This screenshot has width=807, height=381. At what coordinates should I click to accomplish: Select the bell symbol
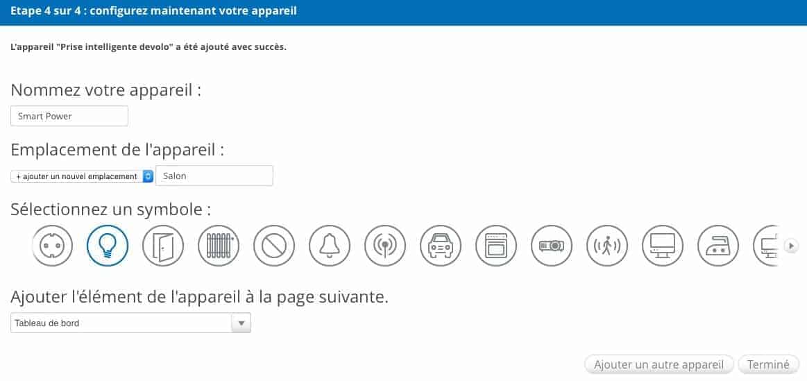click(x=330, y=245)
